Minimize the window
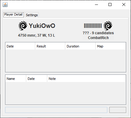The height and width of the screenshot is (118, 131). pos(96,5)
